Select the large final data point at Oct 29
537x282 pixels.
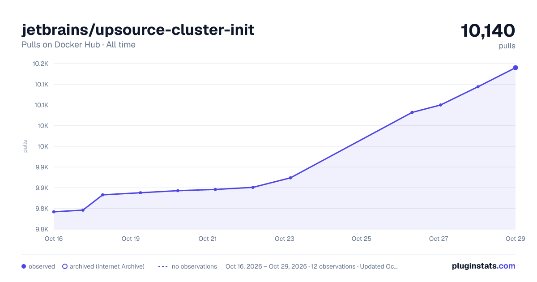pyautogui.click(x=516, y=68)
